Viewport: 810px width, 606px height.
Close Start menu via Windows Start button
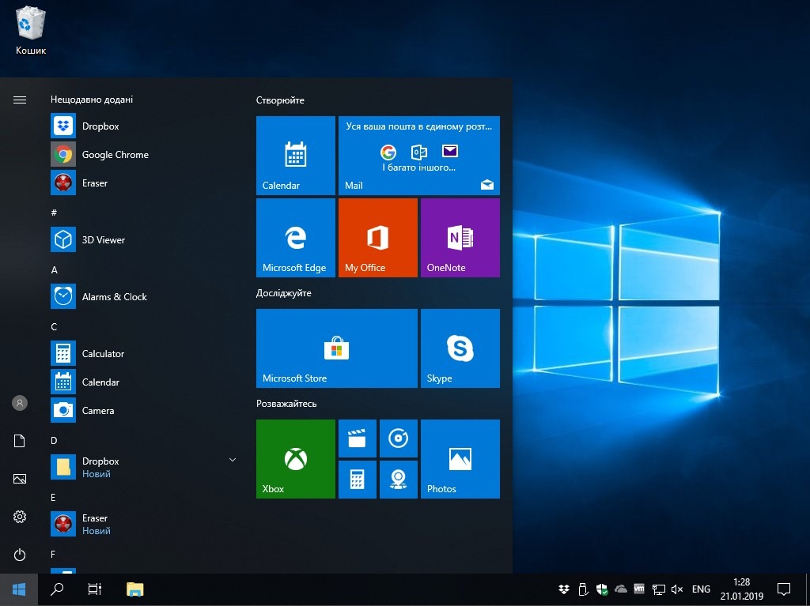19,589
